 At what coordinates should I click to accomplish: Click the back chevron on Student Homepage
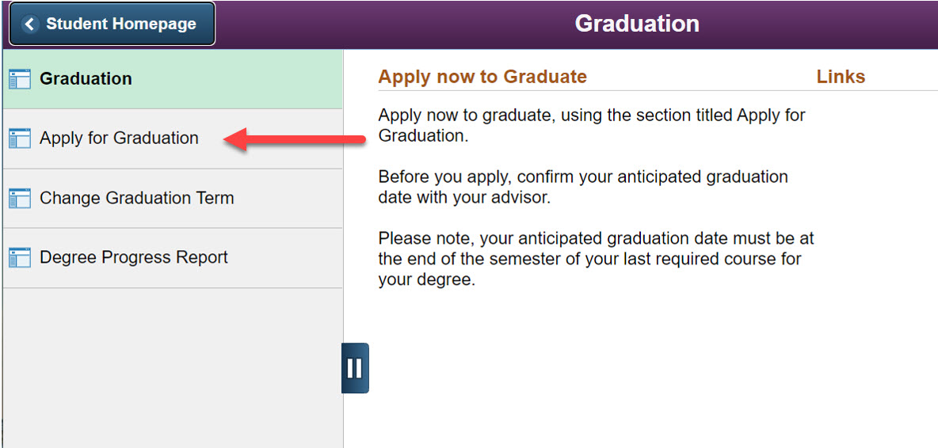30,25
